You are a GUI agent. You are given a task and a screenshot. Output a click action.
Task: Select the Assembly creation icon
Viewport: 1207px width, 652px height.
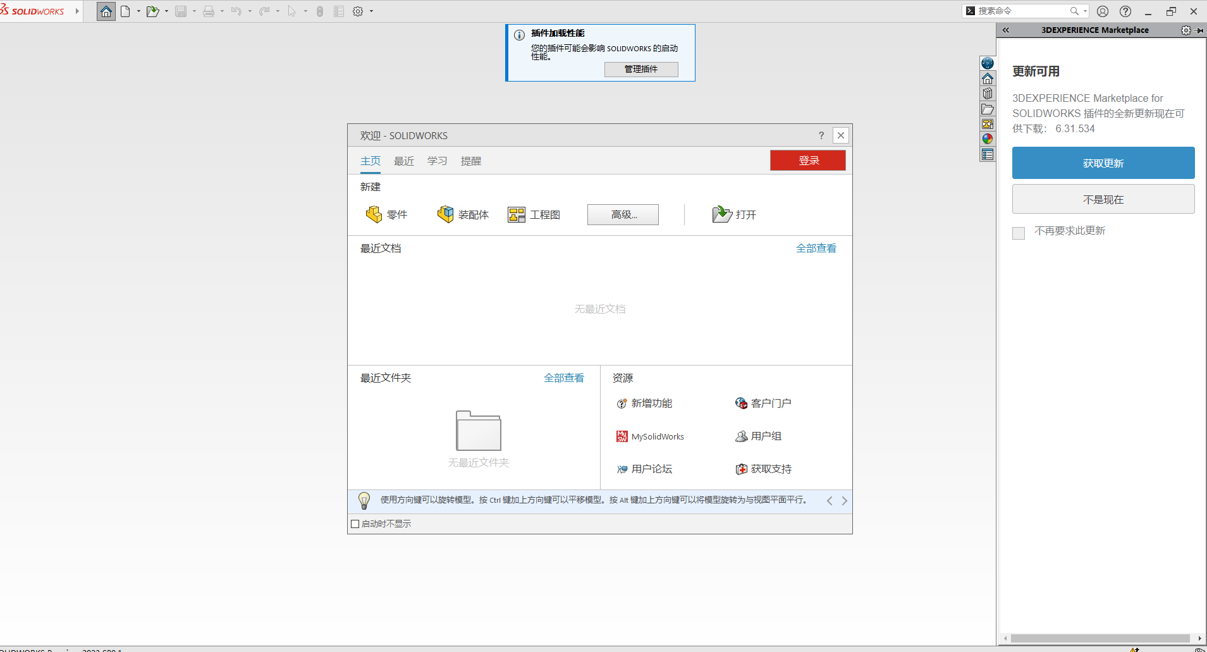tap(446, 214)
